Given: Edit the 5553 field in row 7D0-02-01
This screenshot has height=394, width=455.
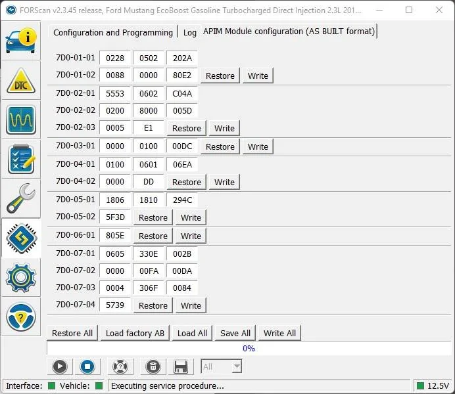Looking at the screenshot, I should (x=115, y=93).
